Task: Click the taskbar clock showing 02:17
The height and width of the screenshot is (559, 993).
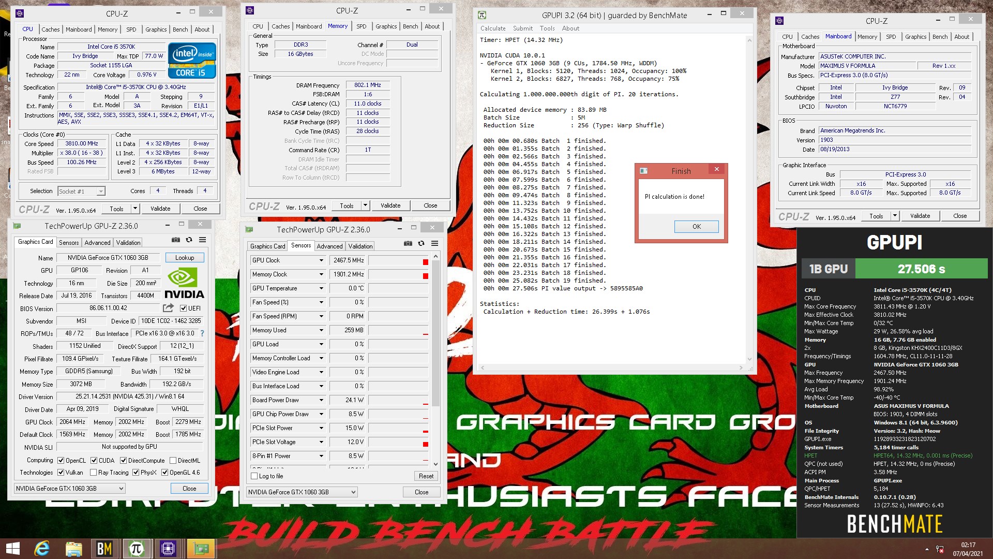Action: (x=968, y=549)
